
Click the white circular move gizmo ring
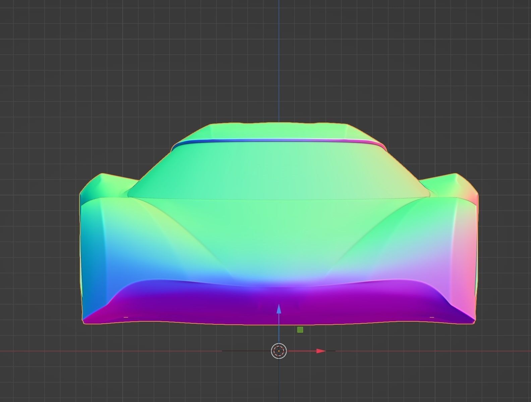click(x=279, y=351)
